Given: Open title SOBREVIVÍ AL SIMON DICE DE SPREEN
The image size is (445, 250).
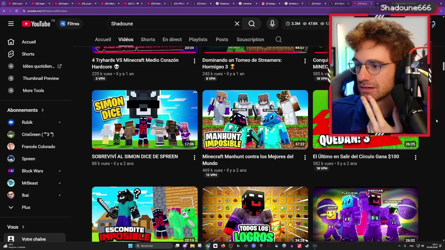Looking at the screenshot, I should click(x=135, y=157).
